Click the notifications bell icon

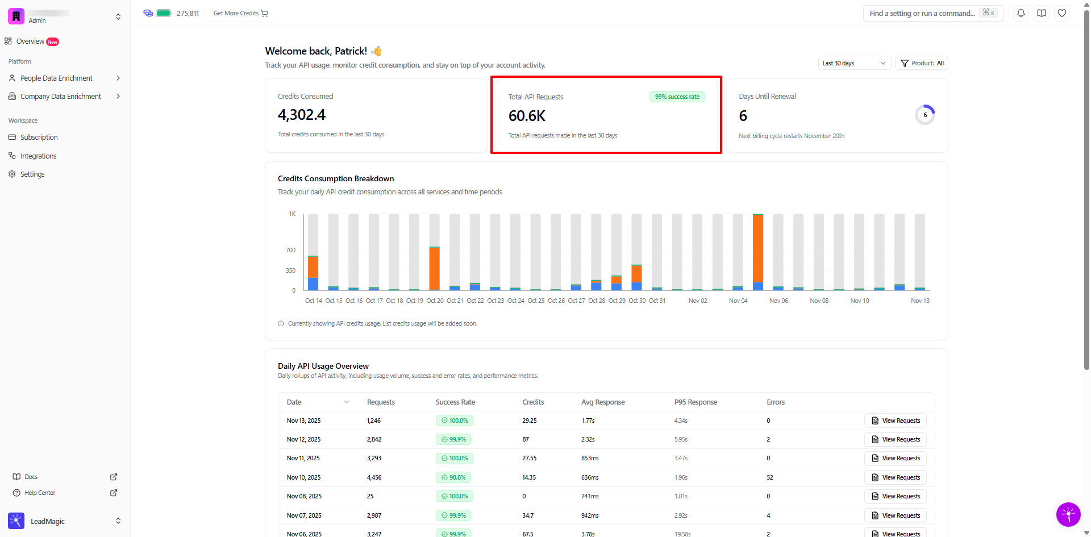[x=1021, y=13]
